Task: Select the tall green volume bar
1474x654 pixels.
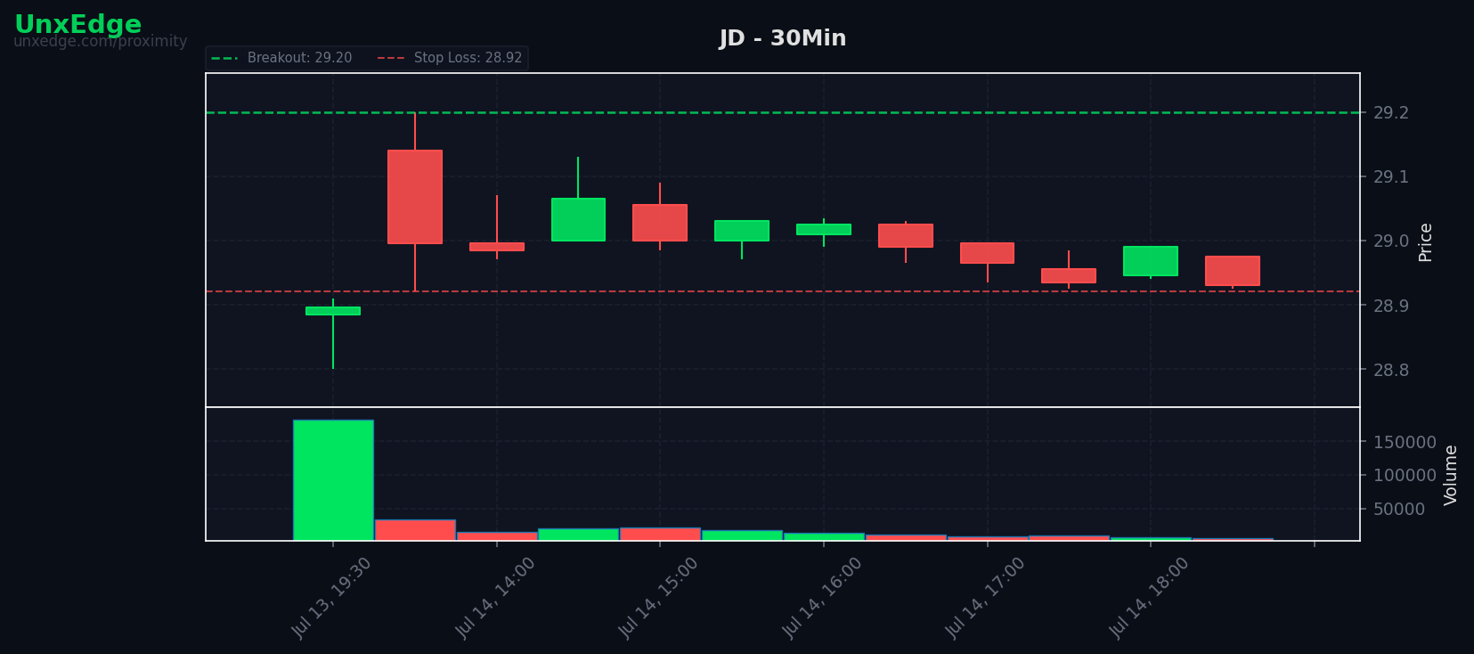Action: click(x=333, y=480)
